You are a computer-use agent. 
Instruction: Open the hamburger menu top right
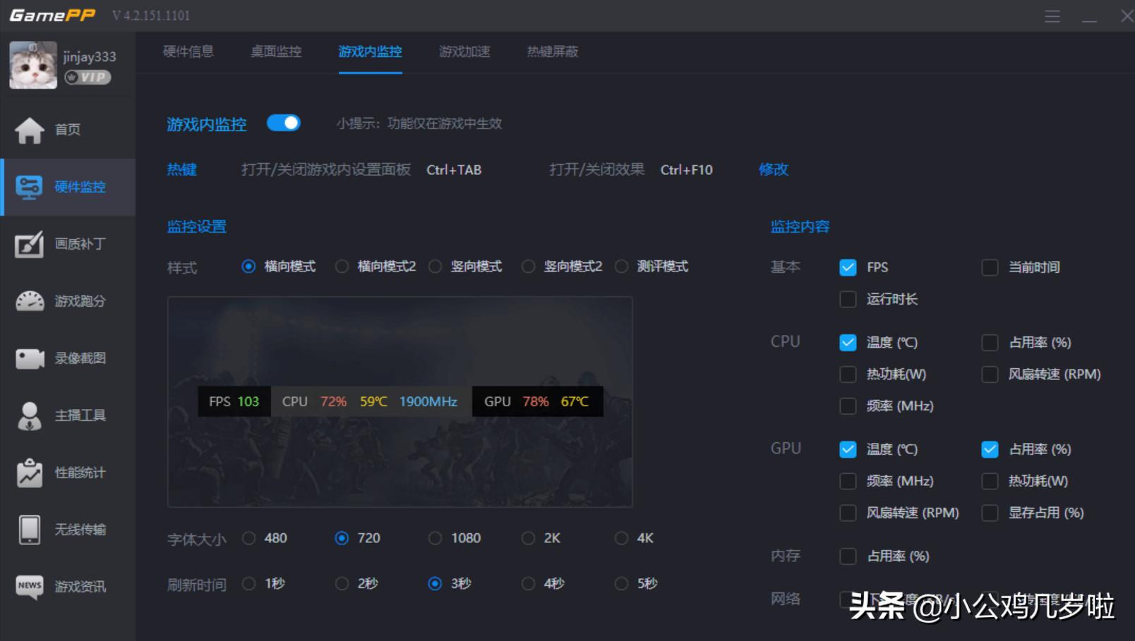pyautogui.click(x=1052, y=16)
